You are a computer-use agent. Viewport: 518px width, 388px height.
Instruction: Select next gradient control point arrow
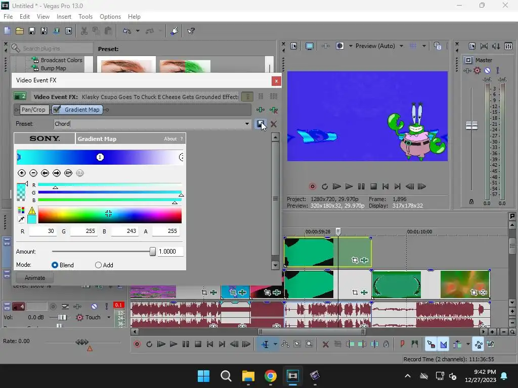[57, 173]
